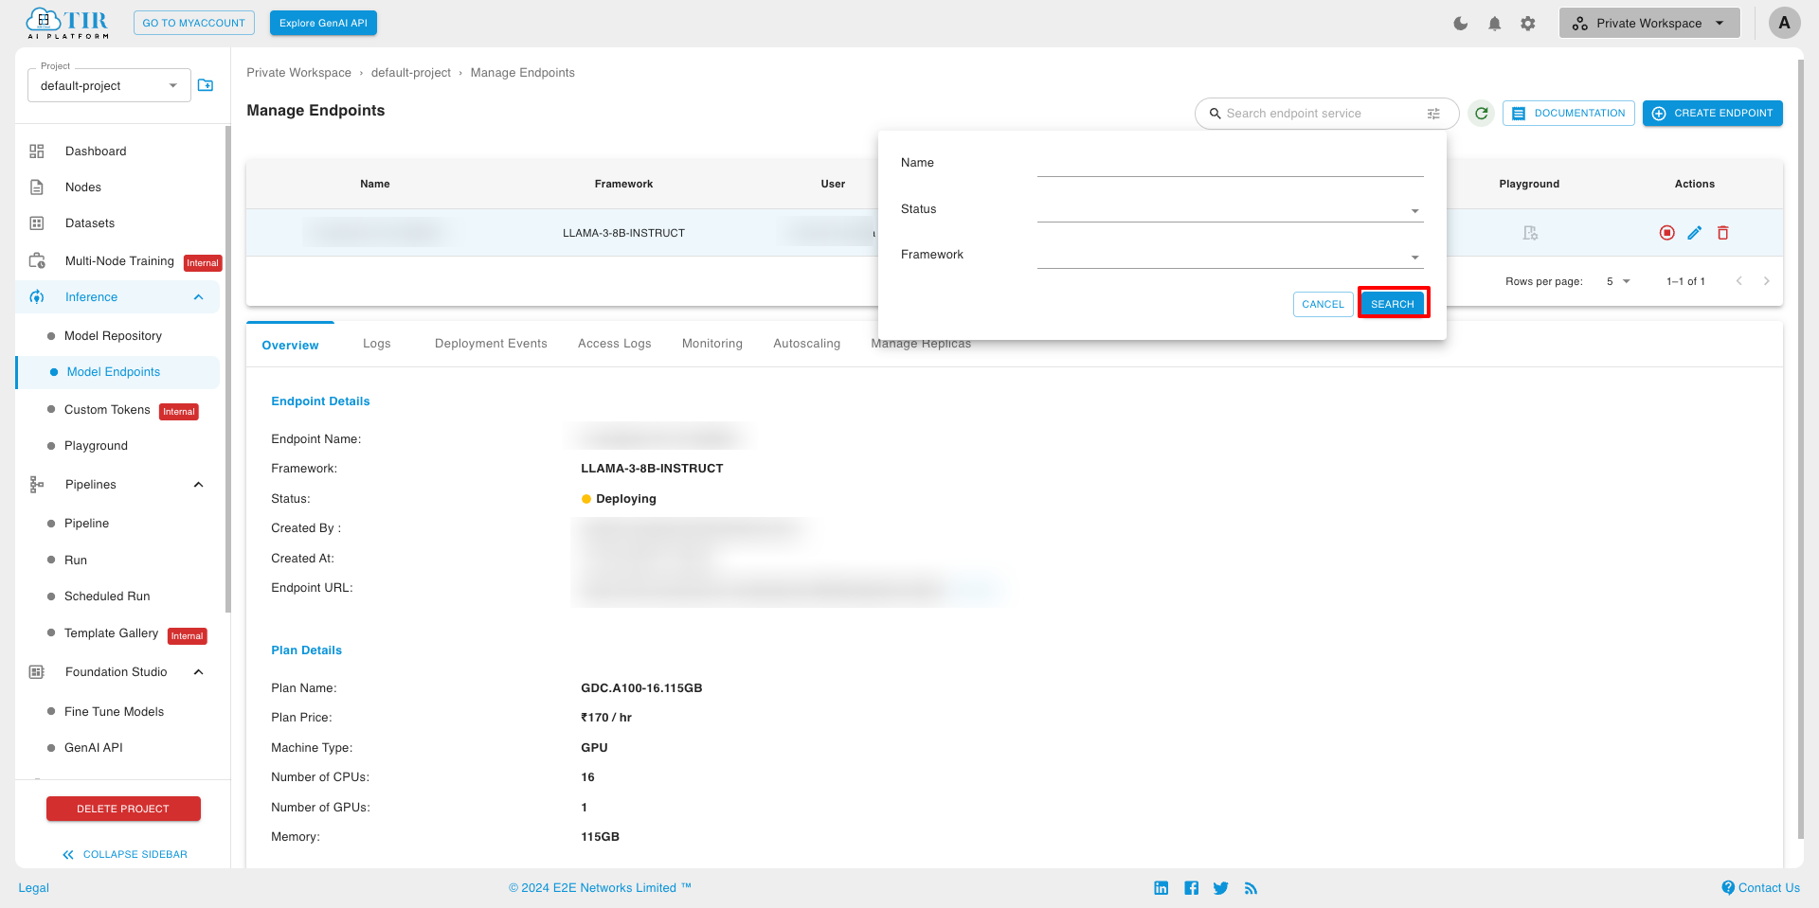Screen dimensions: 1819x908
Task: Toggle dark mode moon icon
Action: tap(1461, 24)
